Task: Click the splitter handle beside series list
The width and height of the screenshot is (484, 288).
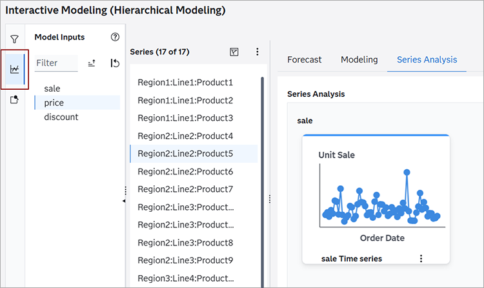Action: [x=270, y=199]
